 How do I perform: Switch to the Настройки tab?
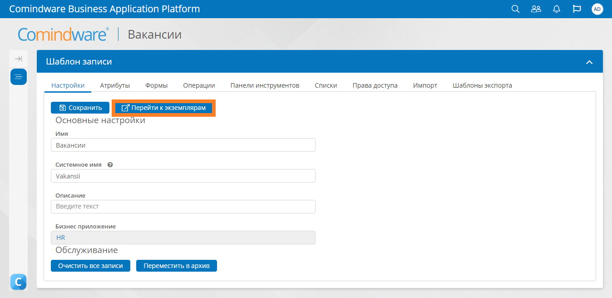68,85
